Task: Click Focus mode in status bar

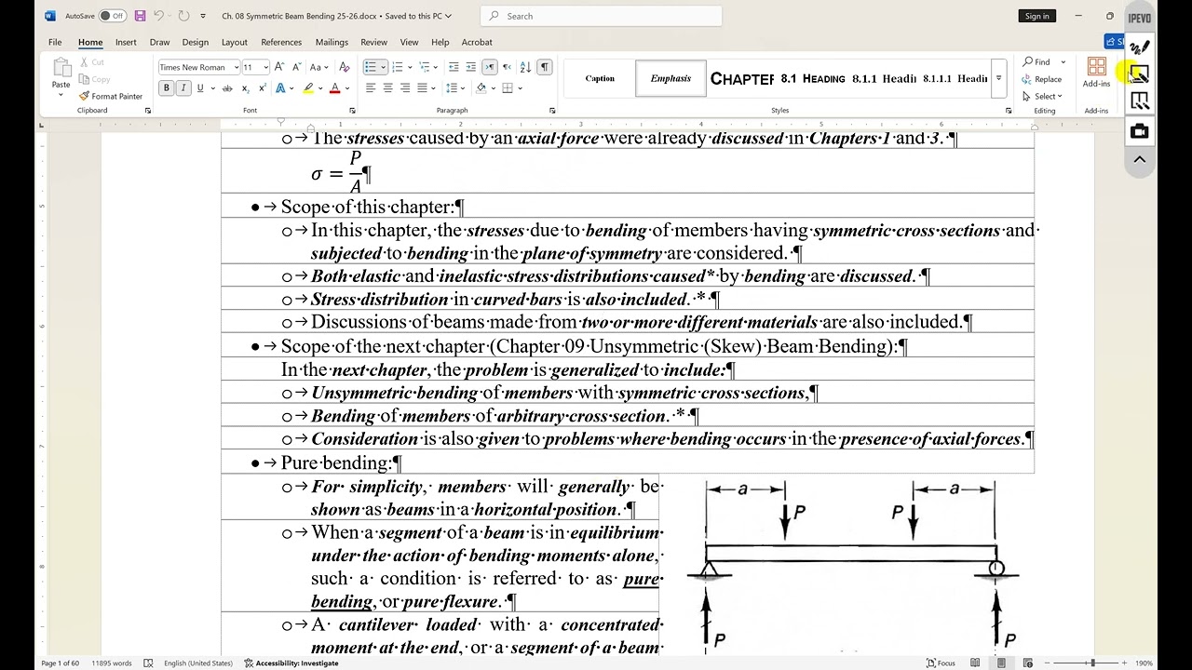Action: (x=941, y=663)
